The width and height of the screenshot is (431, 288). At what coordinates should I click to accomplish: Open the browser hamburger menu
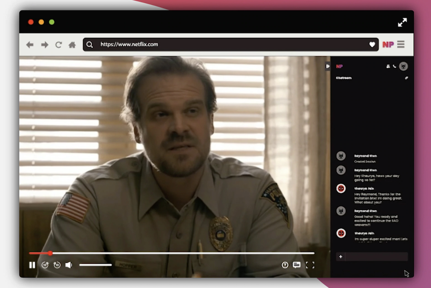(x=401, y=45)
